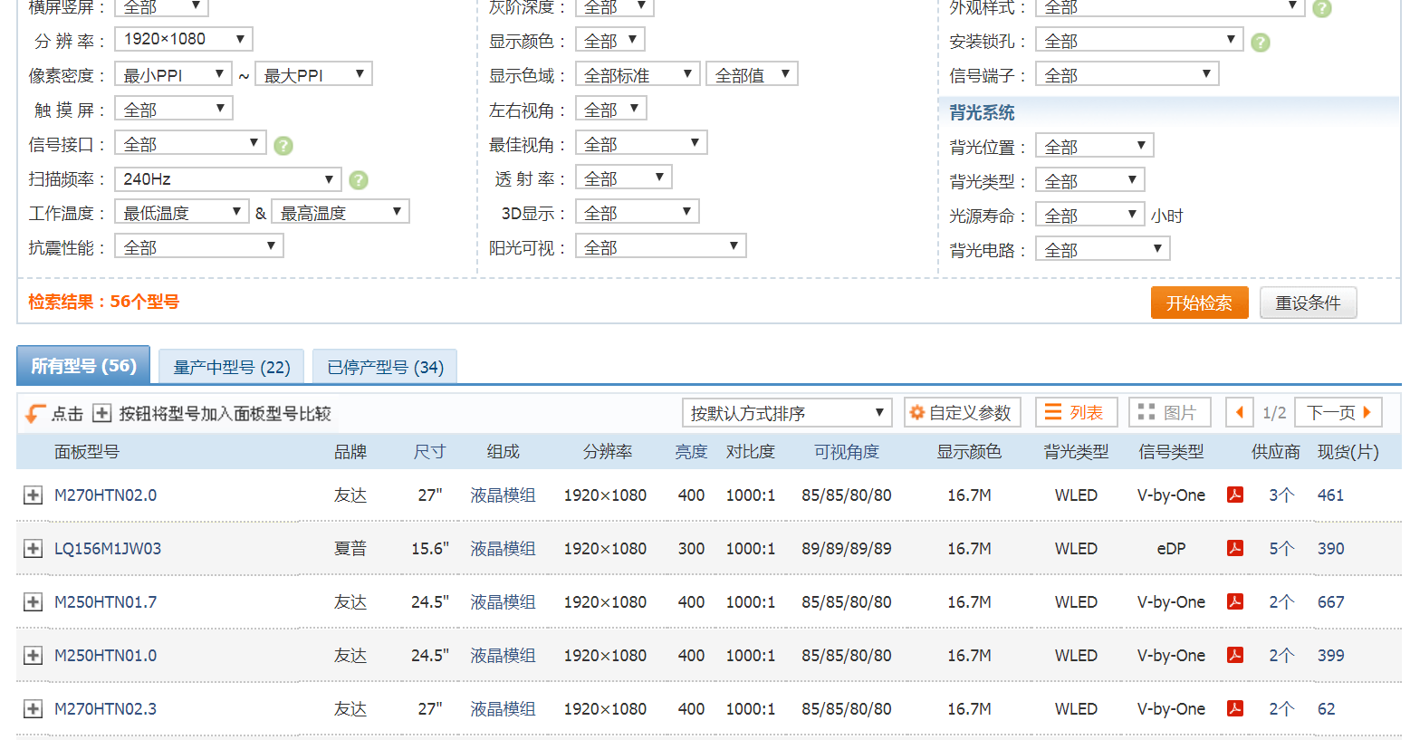Click the PDF icon for M270HTN02.0
This screenshot has height=740, width=1410.
pyautogui.click(x=1234, y=495)
